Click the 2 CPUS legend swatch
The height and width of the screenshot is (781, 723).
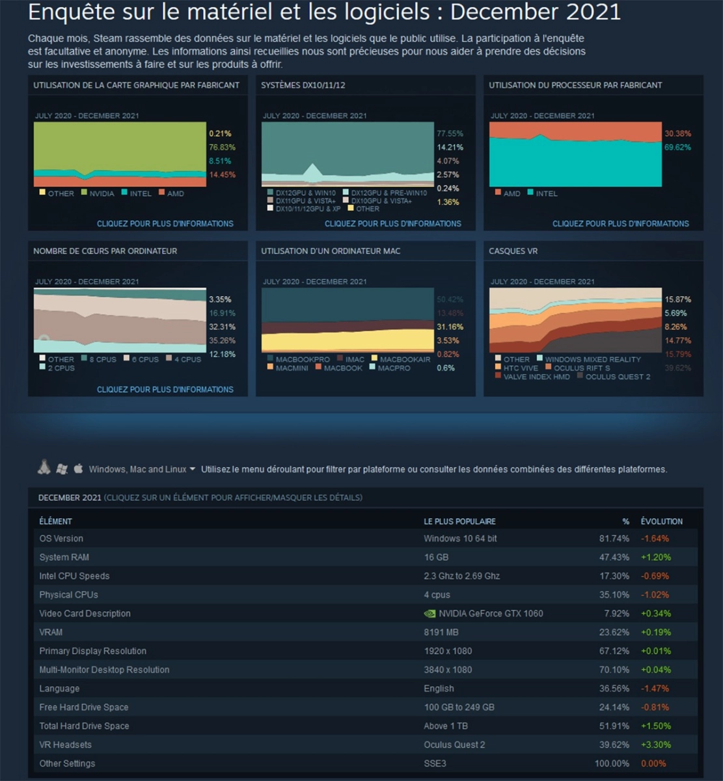click(43, 368)
